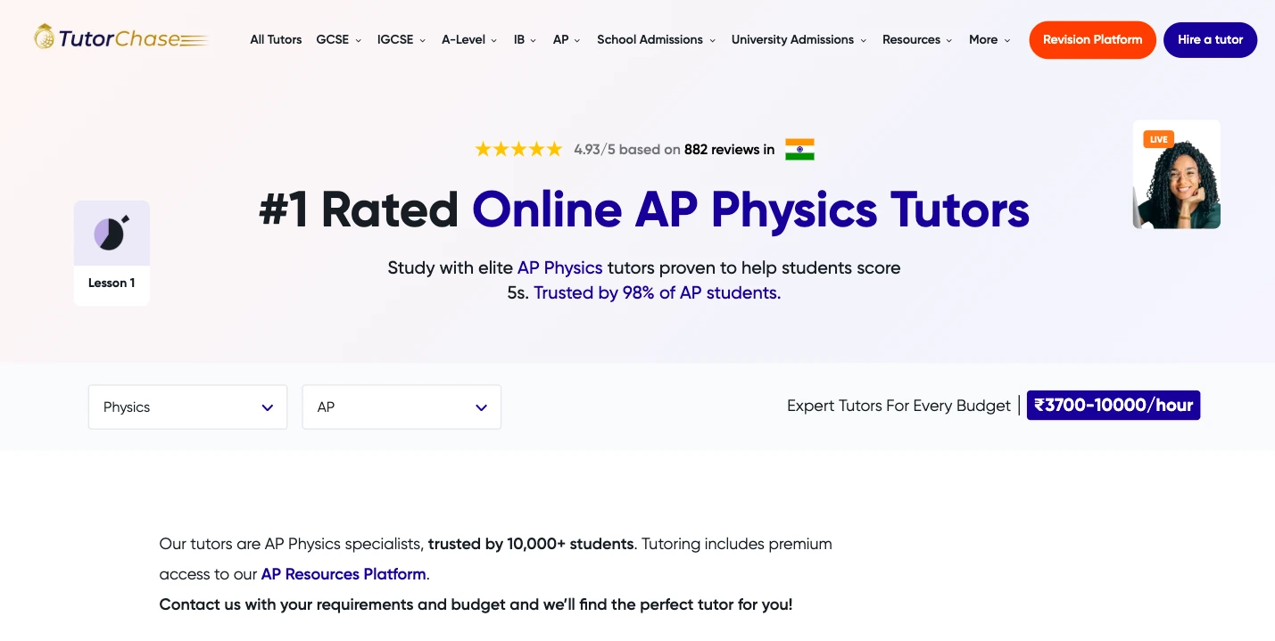This screenshot has width=1275, height=641.
Task: Click the AP Resources Platform link
Action: pos(343,574)
